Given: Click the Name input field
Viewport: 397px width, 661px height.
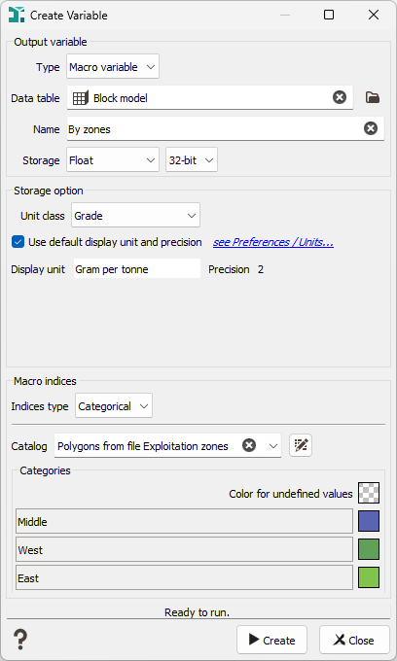Looking at the screenshot, I should (x=214, y=129).
